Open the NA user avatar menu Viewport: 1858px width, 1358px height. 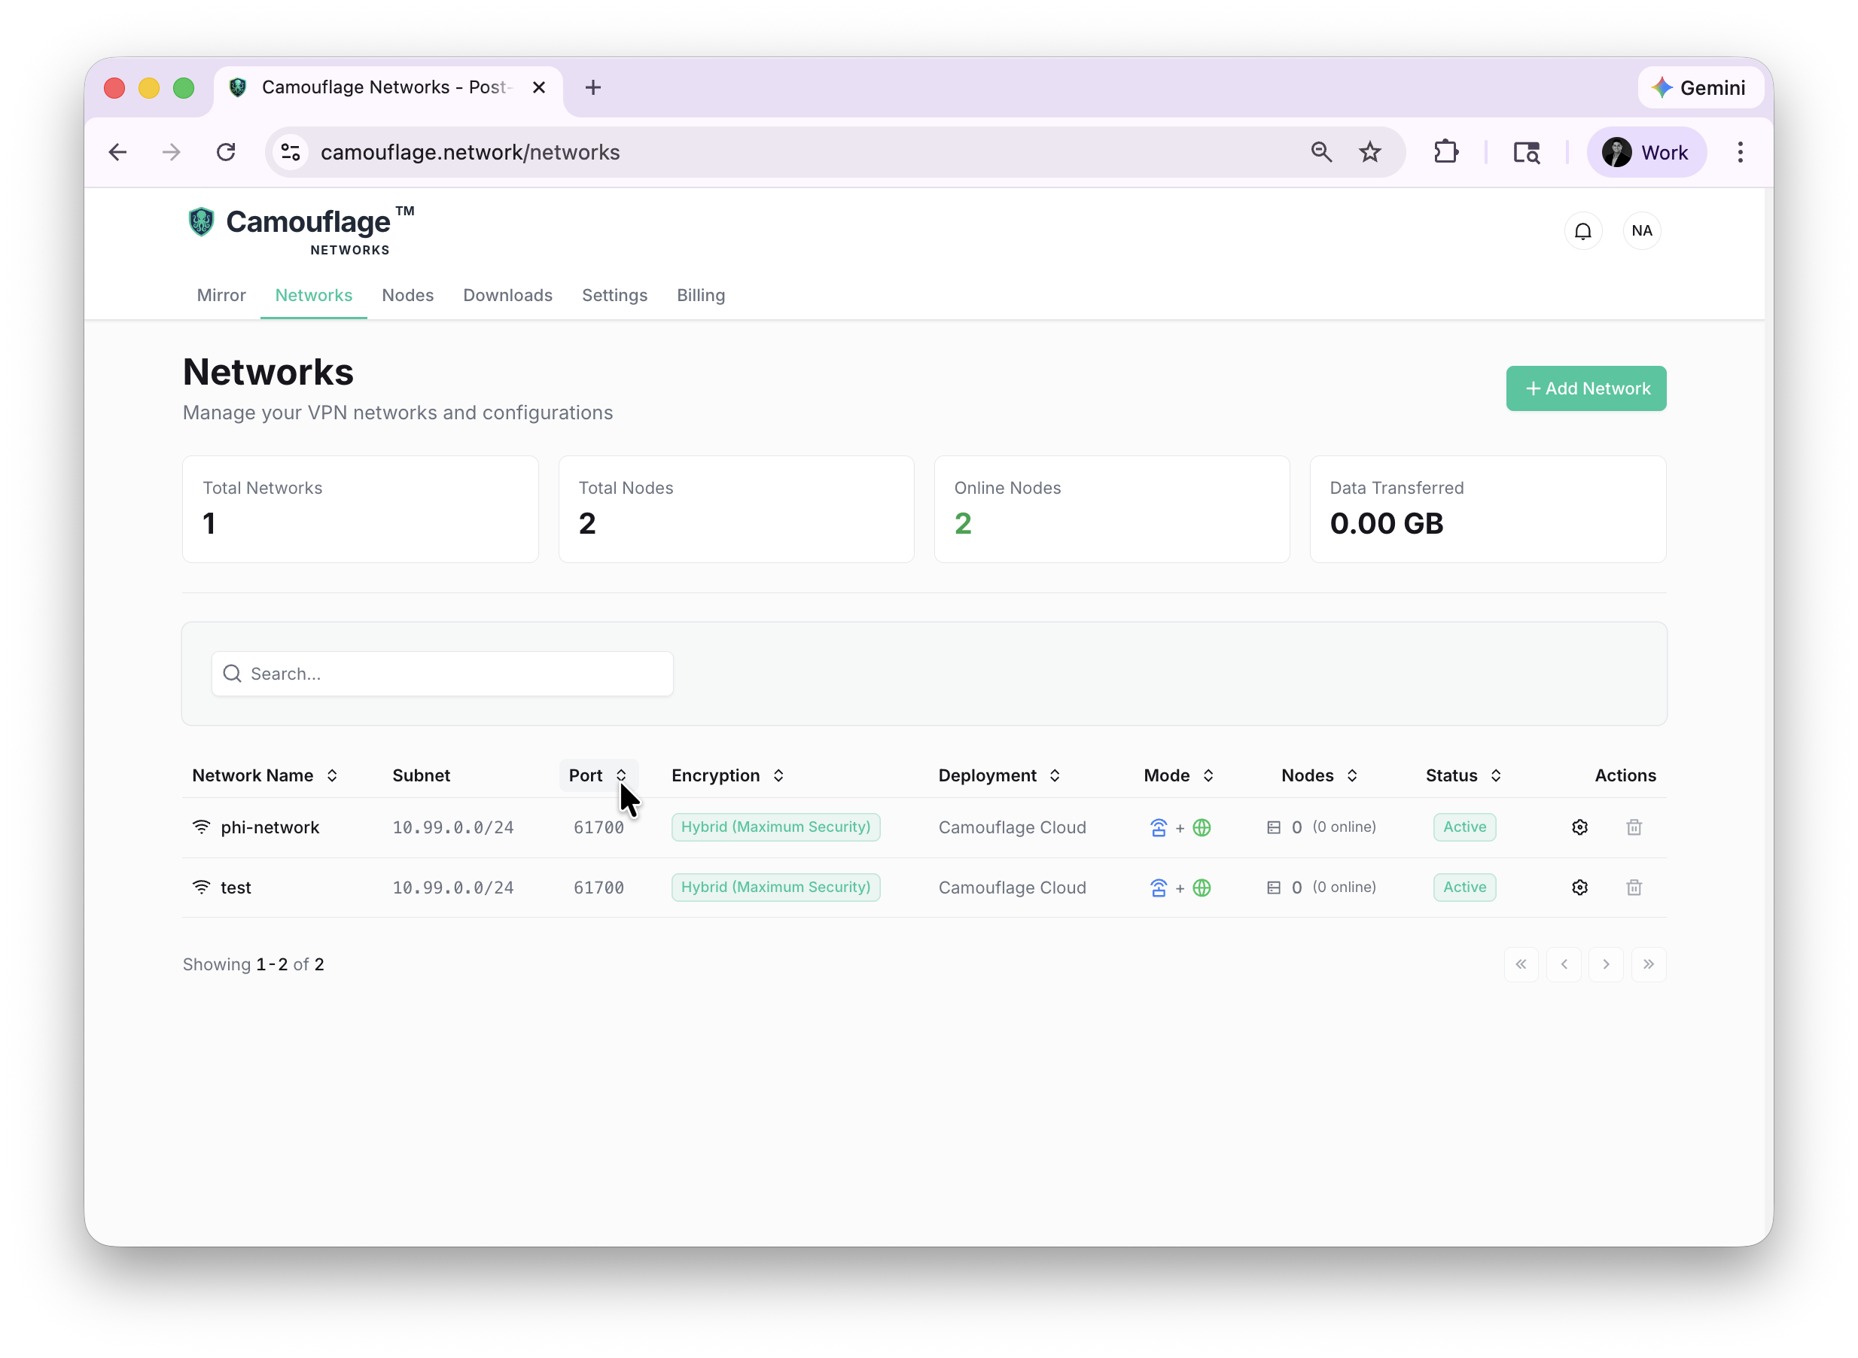click(1642, 231)
